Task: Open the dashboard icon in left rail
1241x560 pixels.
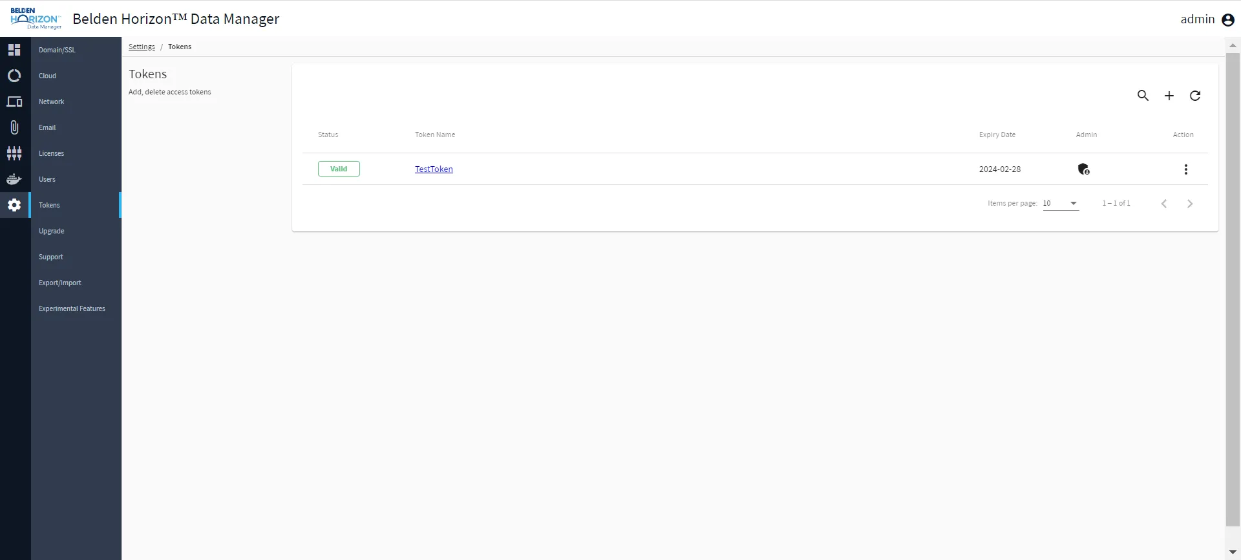Action: click(14, 50)
